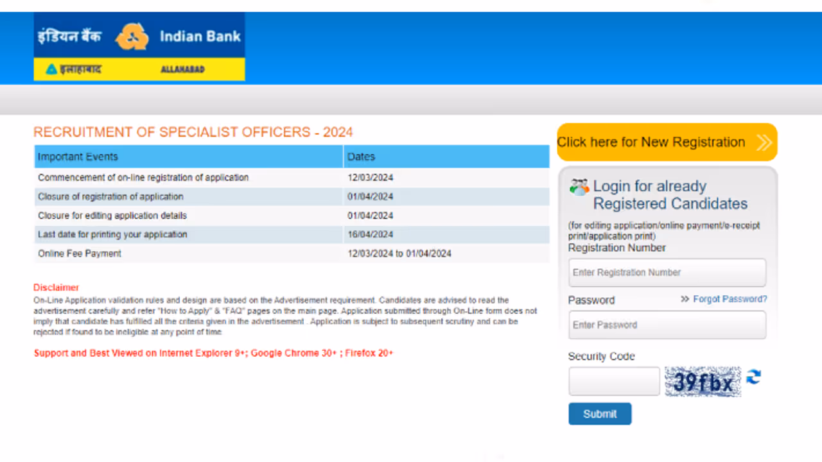The image size is (822, 462).
Task: Open Click here for New Registration
Action: [x=651, y=142]
